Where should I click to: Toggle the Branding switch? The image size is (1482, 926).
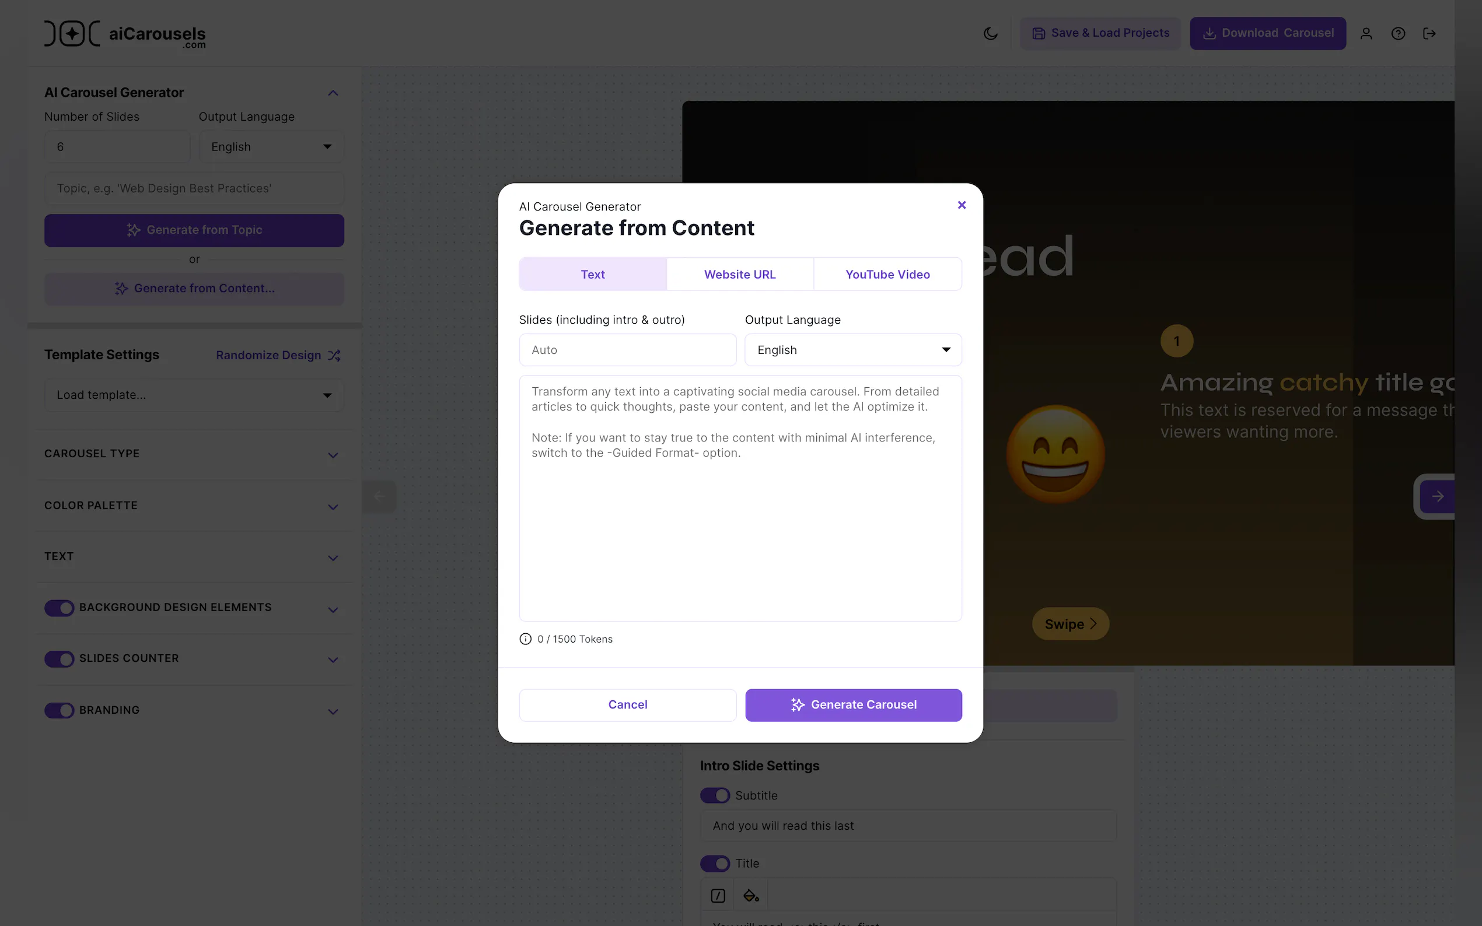[x=60, y=710]
